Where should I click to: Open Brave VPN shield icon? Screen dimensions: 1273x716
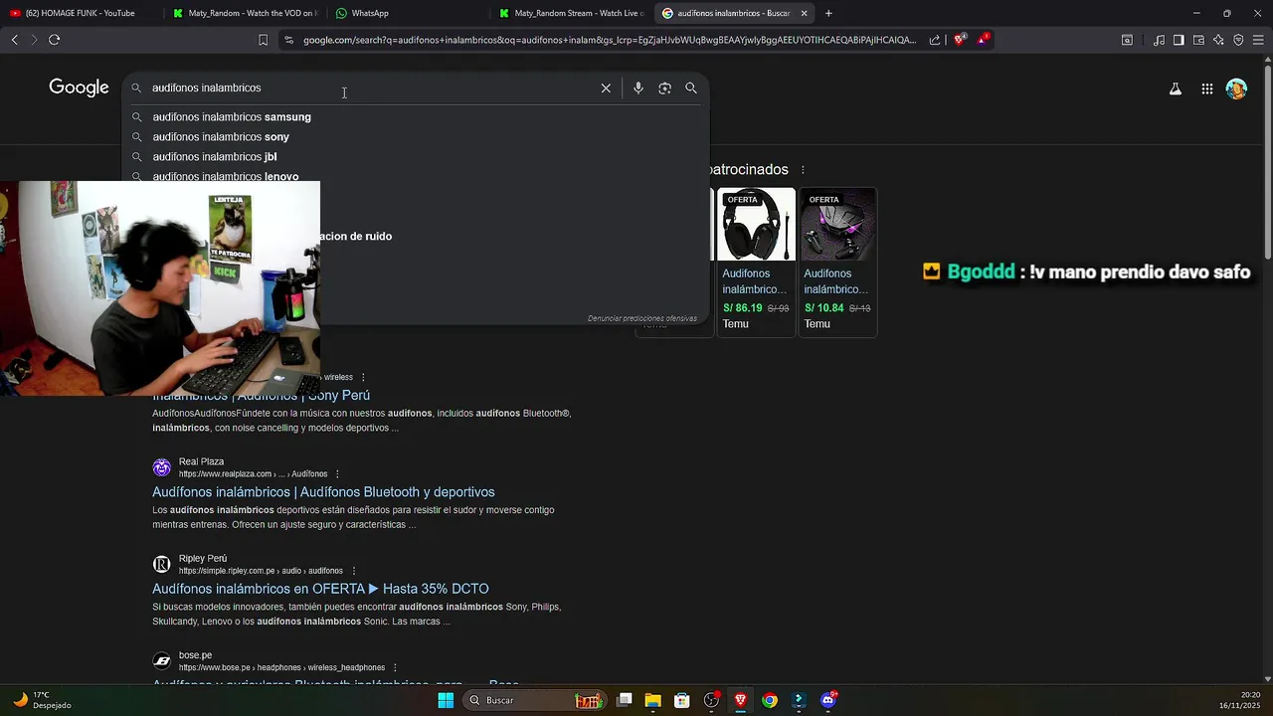[x=1238, y=40]
